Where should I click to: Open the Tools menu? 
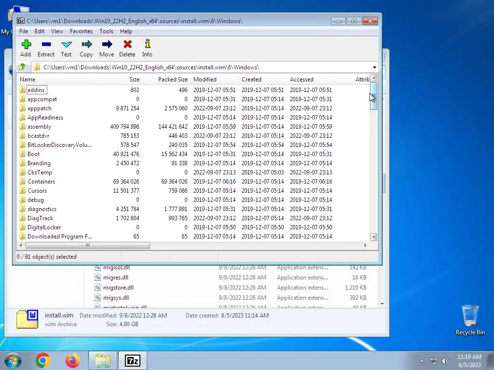(x=106, y=31)
